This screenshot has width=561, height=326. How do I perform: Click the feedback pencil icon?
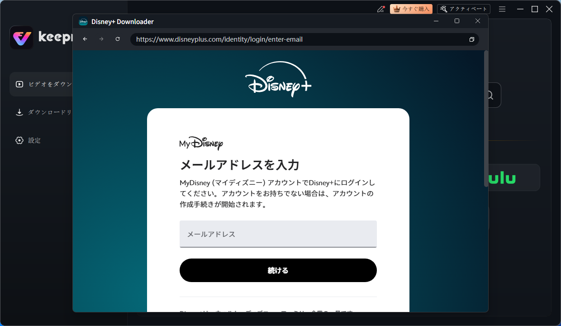coord(381,9)
